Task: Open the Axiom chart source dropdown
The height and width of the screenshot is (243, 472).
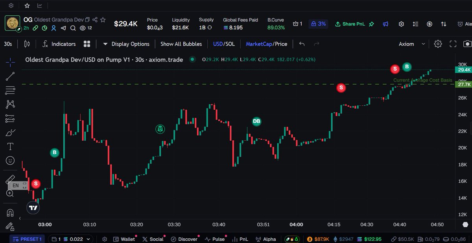Action: [412, 44]
